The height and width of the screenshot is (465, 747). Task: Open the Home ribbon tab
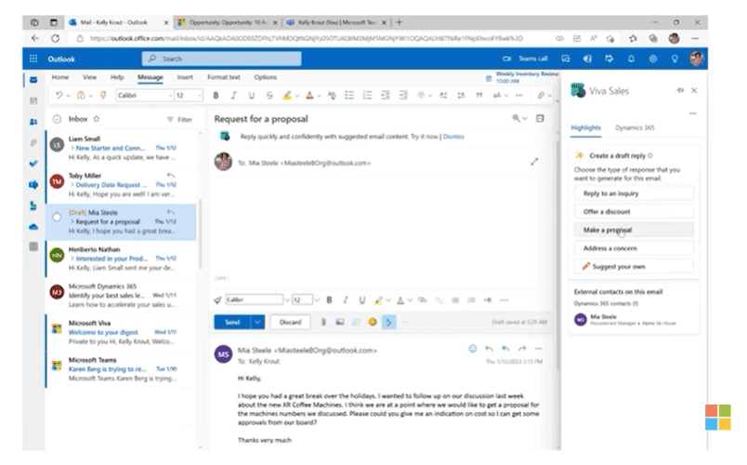(x=60, y=77)
